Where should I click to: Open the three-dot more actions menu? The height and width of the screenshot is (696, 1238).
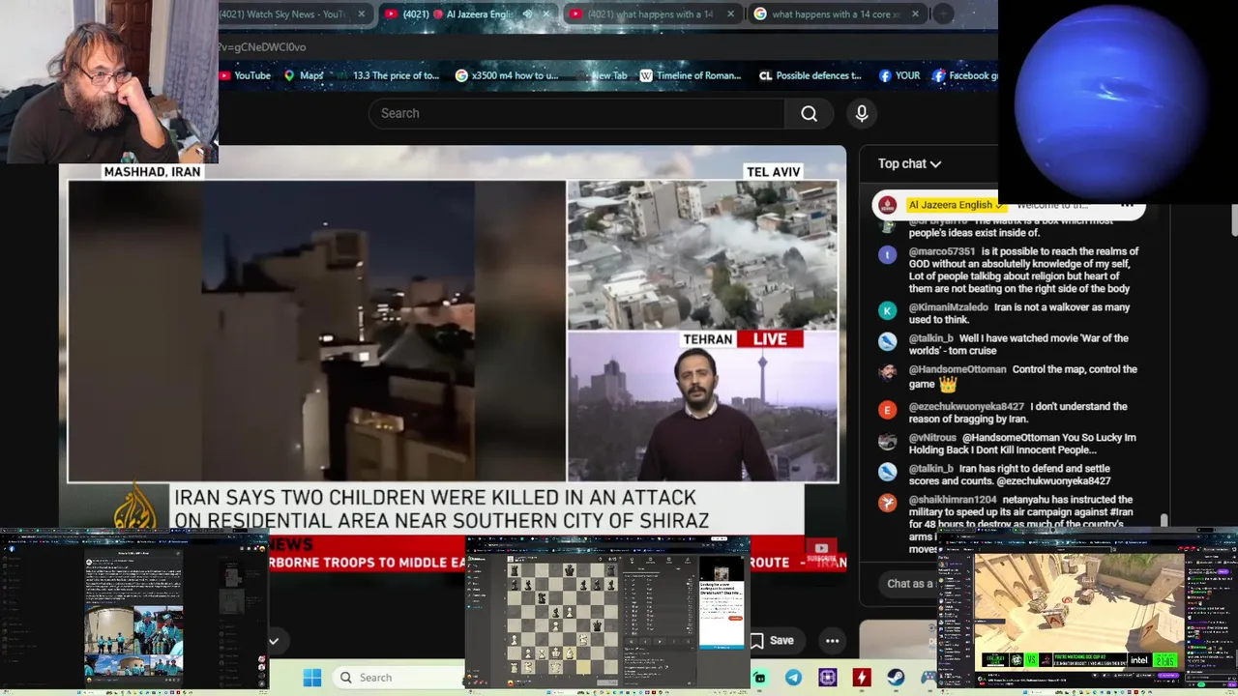point(832,640)
